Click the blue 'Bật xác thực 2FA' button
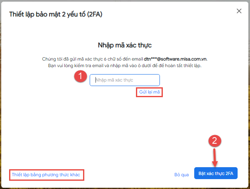Image resolution: width=250 pixels, height=189 pixels. [215, 174]
